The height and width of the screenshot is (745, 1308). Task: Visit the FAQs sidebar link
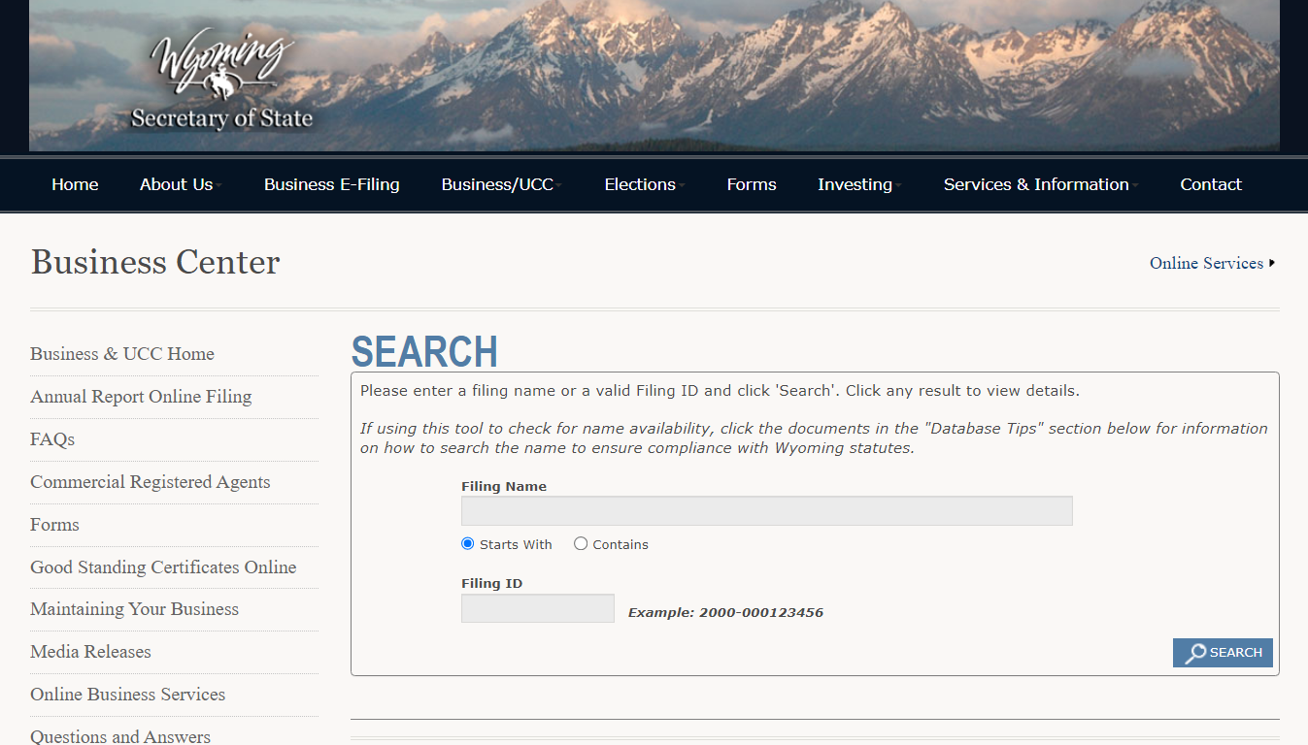[x=52, y=439]
